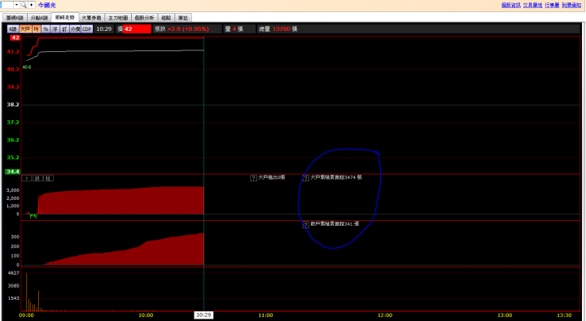Click the 設 settings button in large-holder panel
This screenshot has height=321, width=586.
(x=37, y=179)
